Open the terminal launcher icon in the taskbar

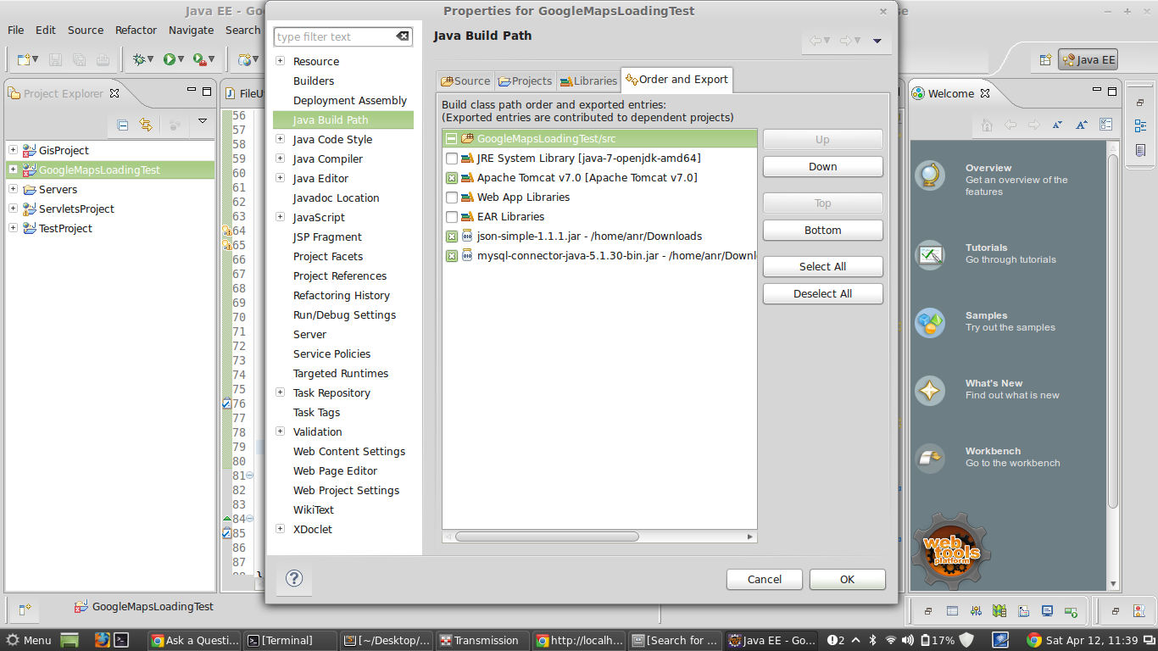121,640
